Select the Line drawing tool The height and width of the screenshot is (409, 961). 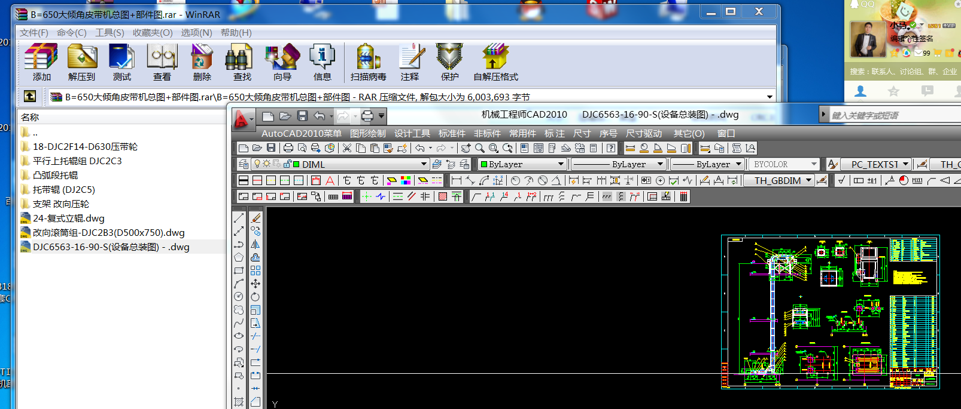coord(239,218)
